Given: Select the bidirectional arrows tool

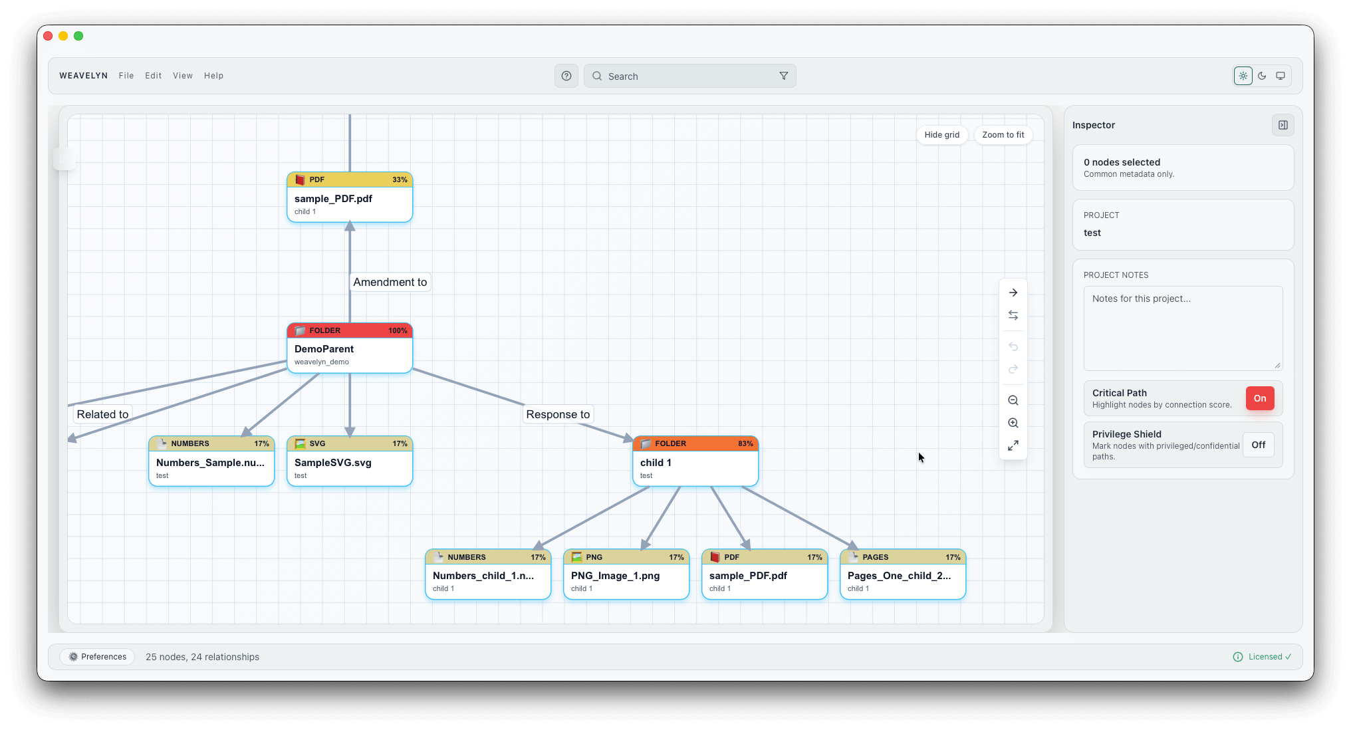Looking at the screenshot, I should 1013,315.
